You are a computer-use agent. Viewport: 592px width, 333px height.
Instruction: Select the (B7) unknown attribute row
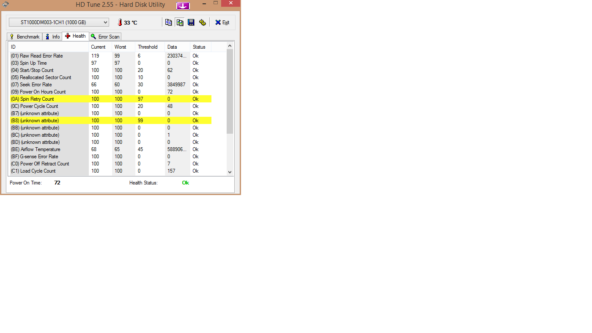[x=110, y=113]
